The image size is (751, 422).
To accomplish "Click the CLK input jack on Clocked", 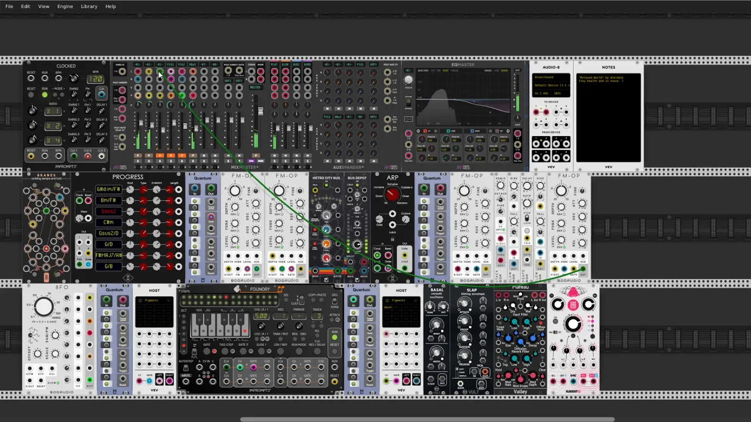I will point(102,94).
